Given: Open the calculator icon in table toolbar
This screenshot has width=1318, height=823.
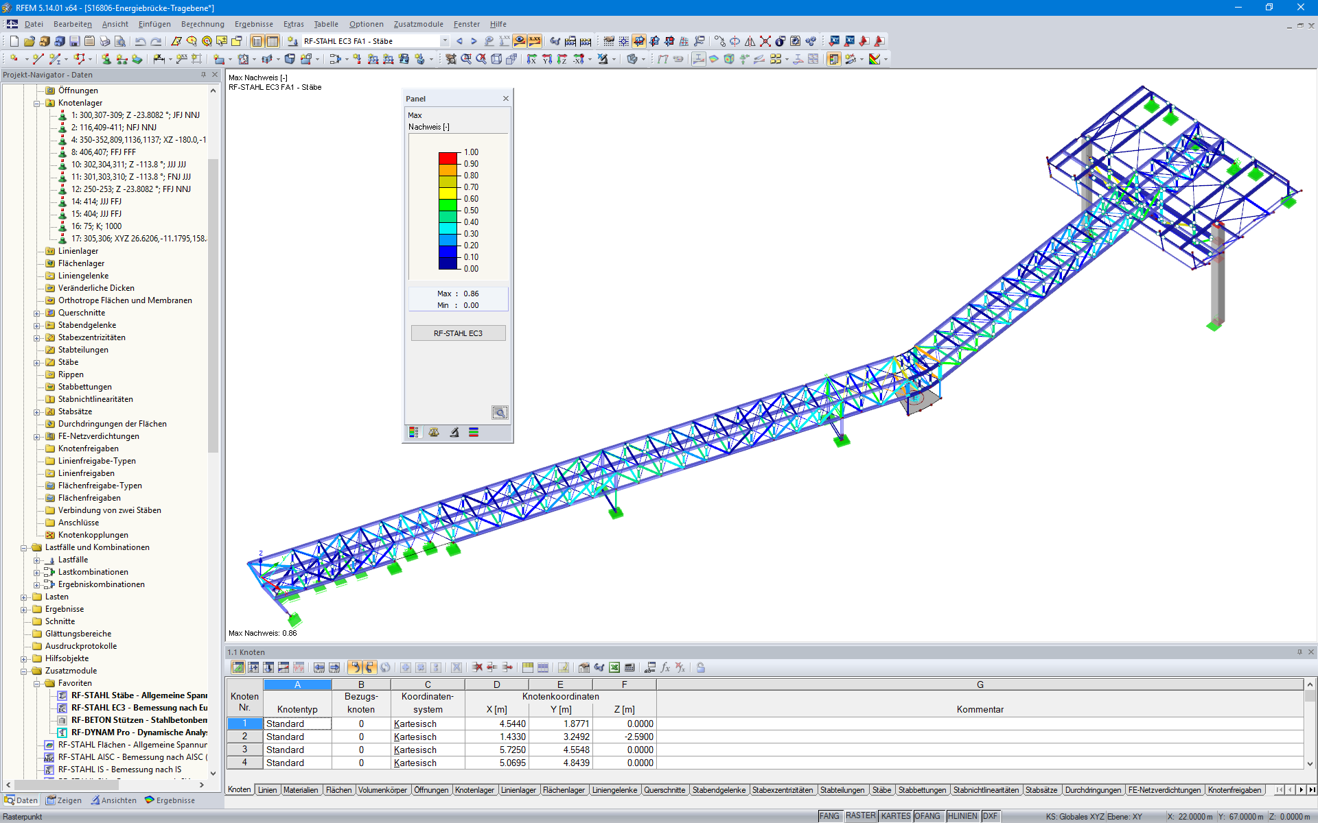Looking at the screenshot, I should (x=629, y=667).
